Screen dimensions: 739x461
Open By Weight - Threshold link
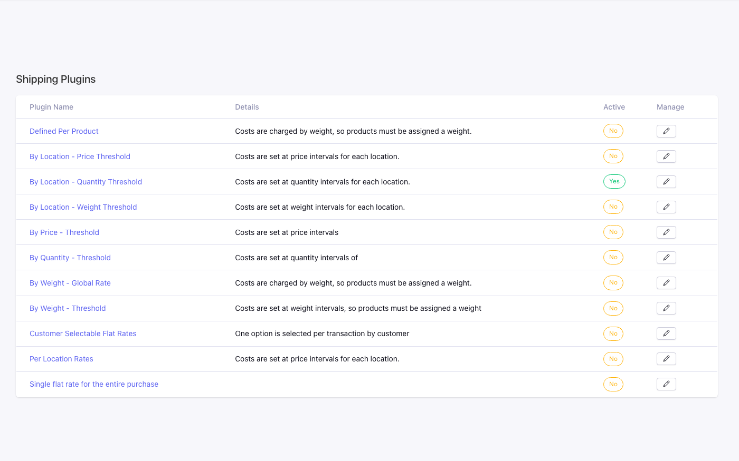[x=68, y=308]
